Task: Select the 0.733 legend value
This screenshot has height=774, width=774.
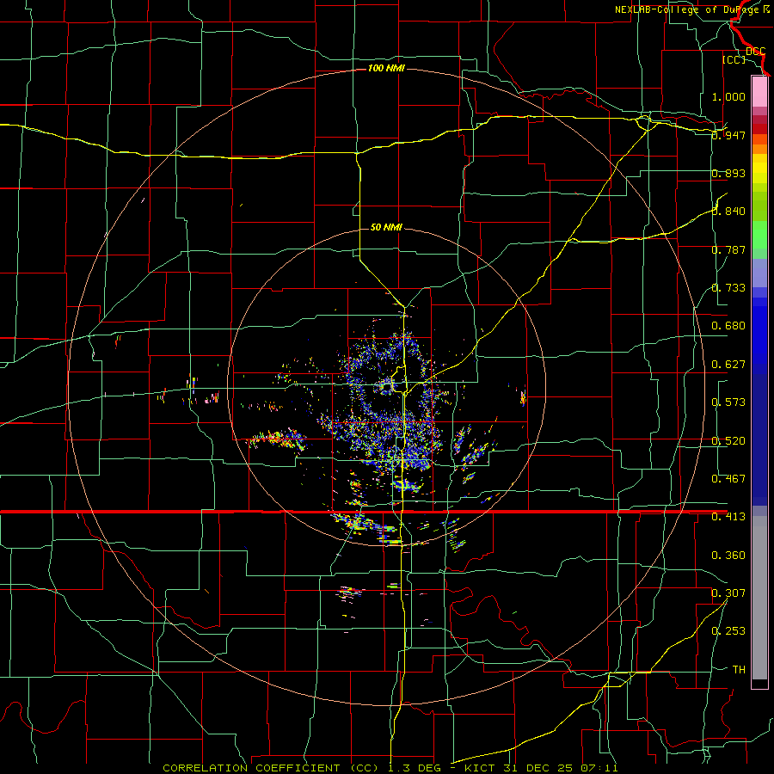Action: [x=728, y=288]
